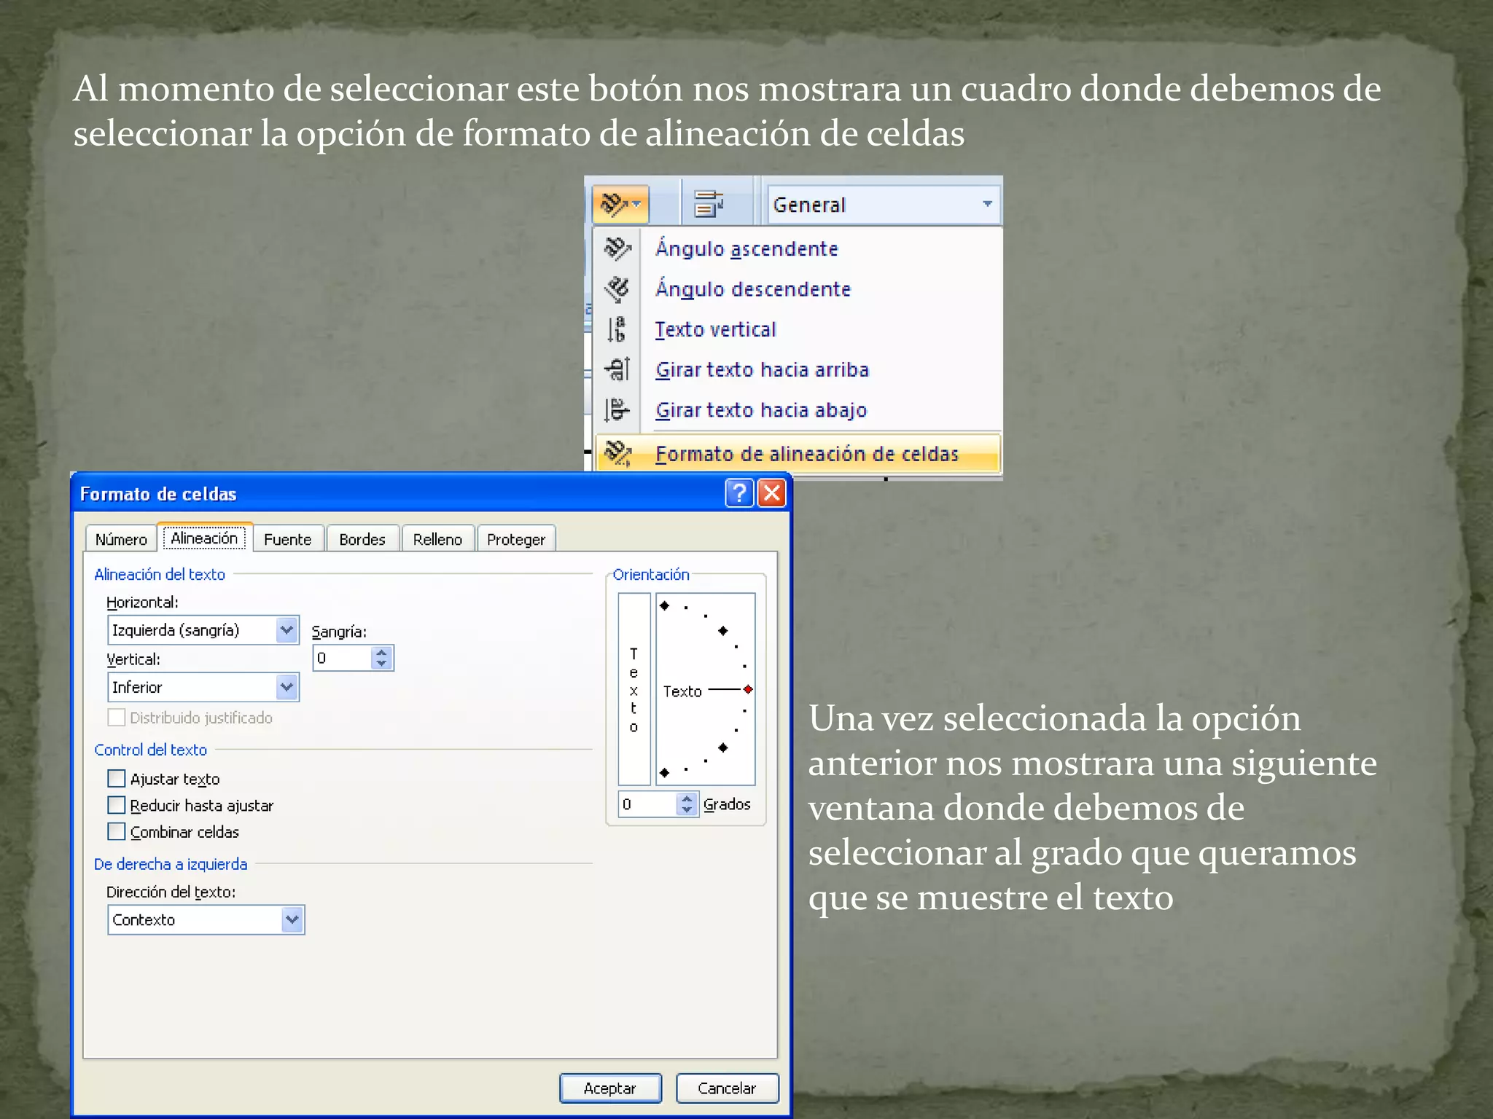The width and height of the screenshot is (1493, 1119).
Task: Toggle the Combinar celdas checkbox
Action: point(117,831)
